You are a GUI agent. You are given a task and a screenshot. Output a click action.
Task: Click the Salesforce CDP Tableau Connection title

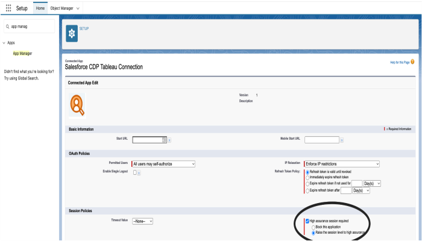point(104,67)
